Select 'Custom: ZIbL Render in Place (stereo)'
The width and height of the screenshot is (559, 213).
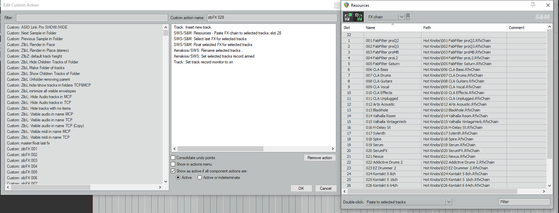point(38,50)
